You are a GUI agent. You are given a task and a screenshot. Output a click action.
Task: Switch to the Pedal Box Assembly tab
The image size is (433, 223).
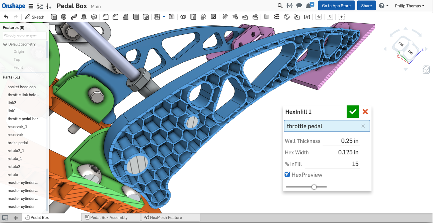[111, 217]
